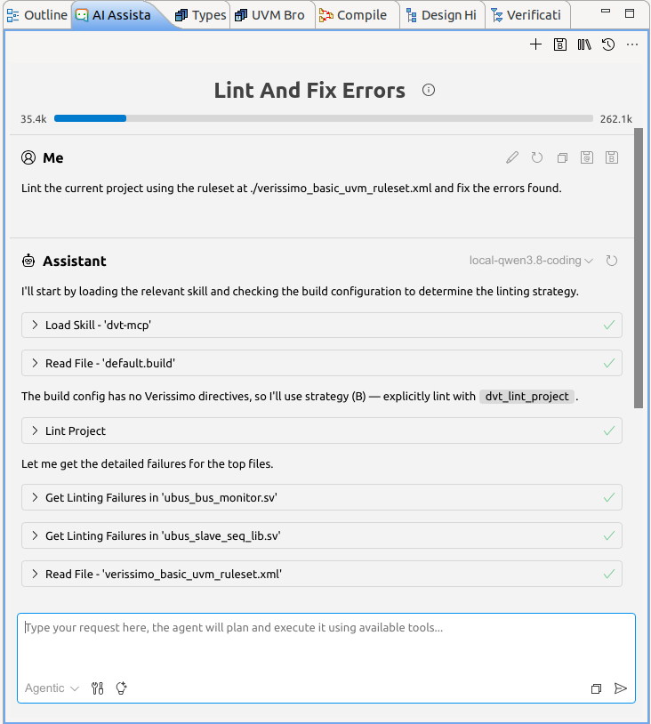The image size is (651, 724).
Task: Click the copy icon in the request input box
Action: coord(596,688)
